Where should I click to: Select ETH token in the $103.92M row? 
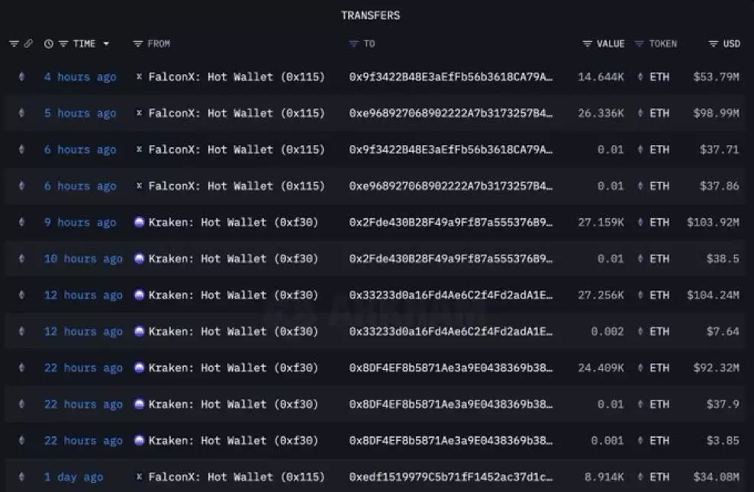tap(659, 223)
